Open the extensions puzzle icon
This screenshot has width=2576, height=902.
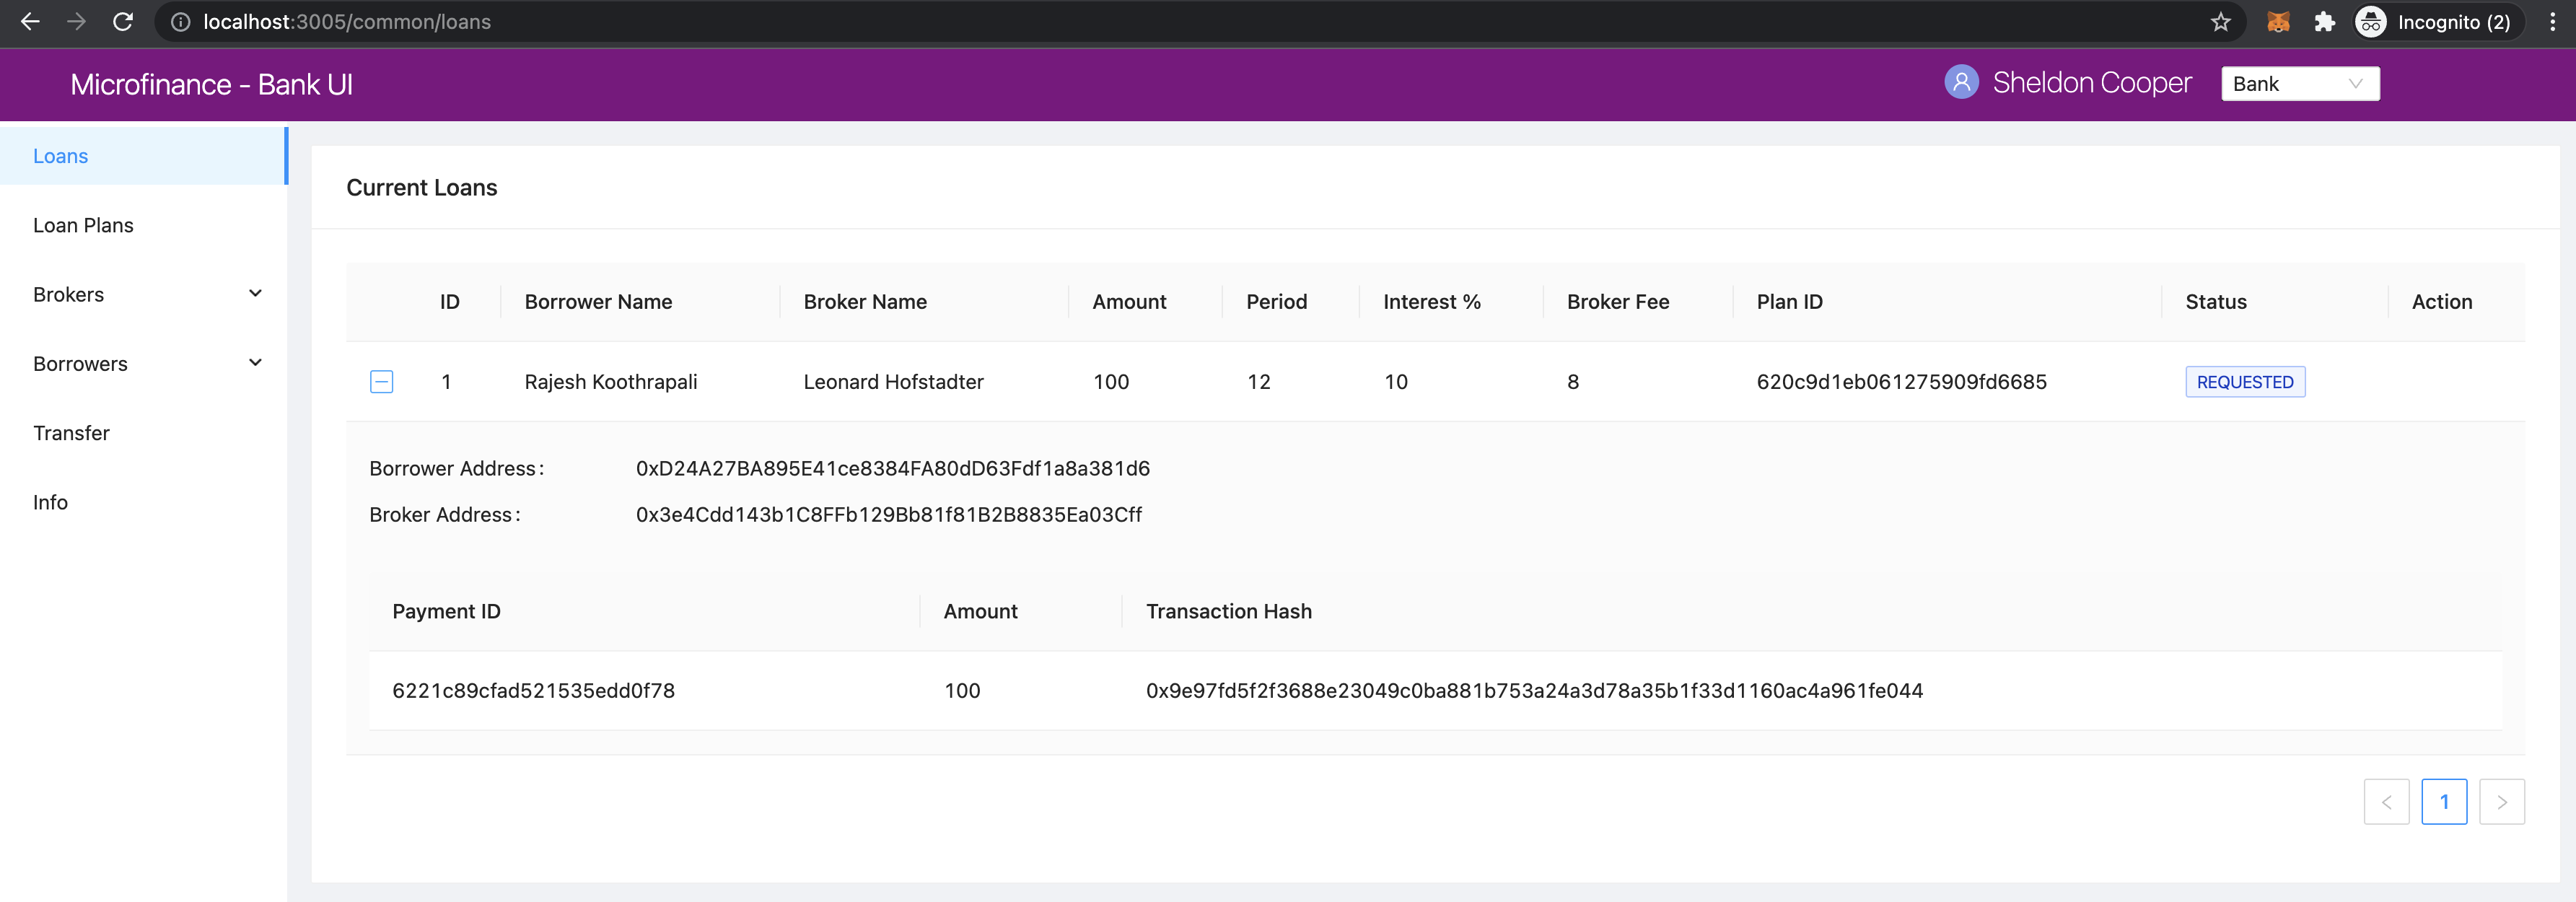pyautogui.click(x=2325, y=22)
